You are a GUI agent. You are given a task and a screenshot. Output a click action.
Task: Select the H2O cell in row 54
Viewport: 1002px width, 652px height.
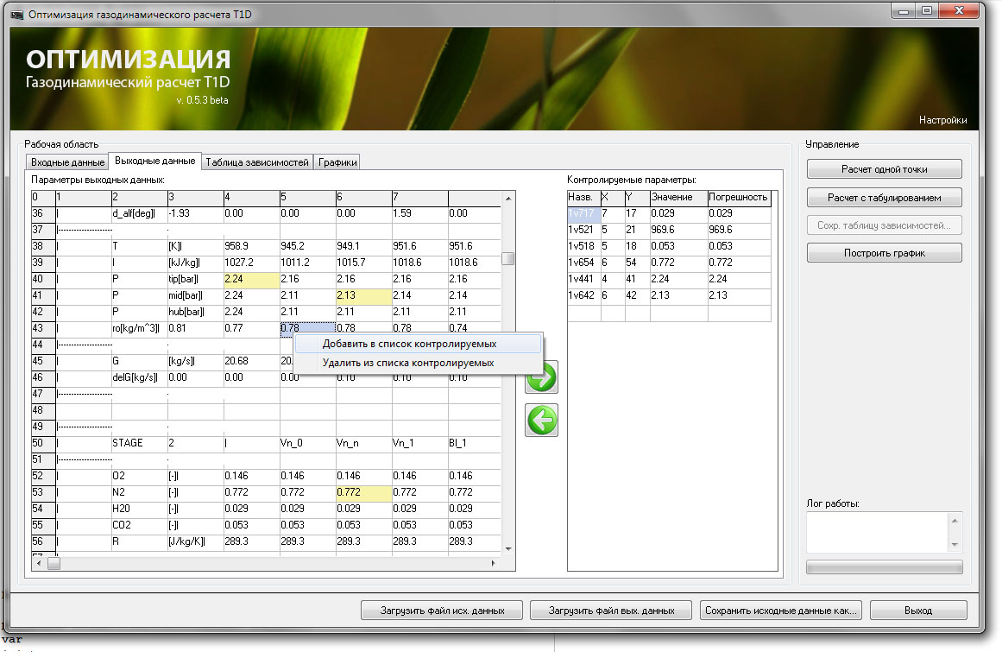139,509
